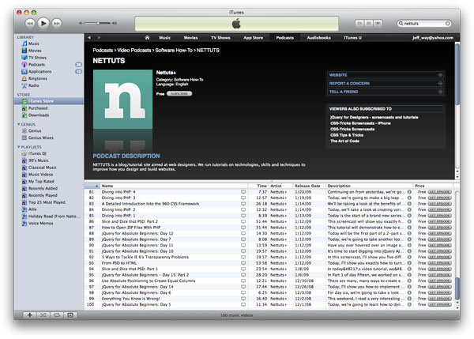Play the current track
This screenshot has width=474, height=339.
(x=43, y=23)
